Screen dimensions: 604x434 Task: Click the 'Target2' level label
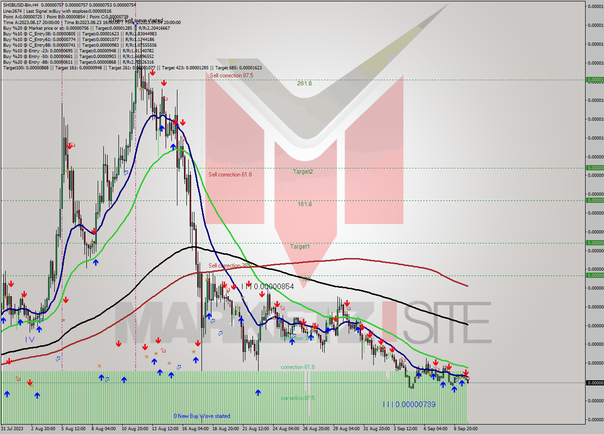tap(303, 172)
